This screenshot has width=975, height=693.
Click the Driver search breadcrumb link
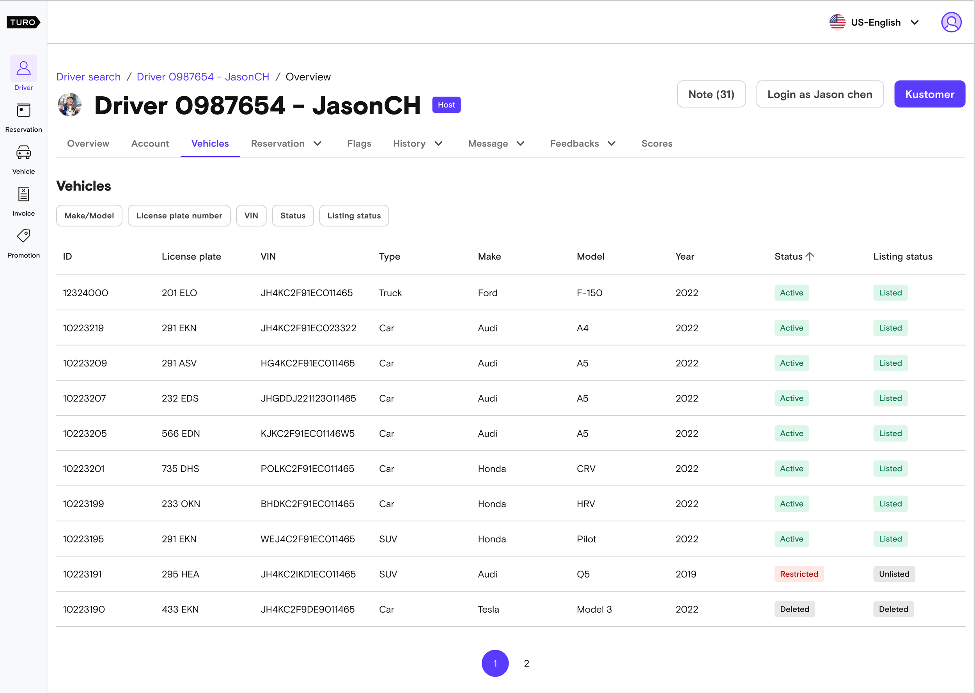[x=89, y=77]
